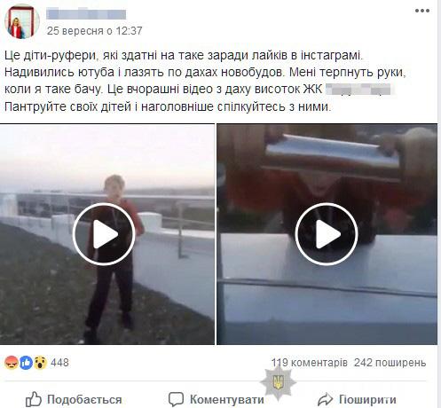Play the right video of person hanging from ledge
The image size is (441, 408).
coord(327,234)
